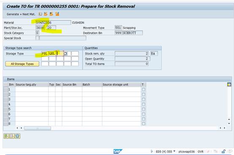Click the storage location field 20

pos(52,28)
